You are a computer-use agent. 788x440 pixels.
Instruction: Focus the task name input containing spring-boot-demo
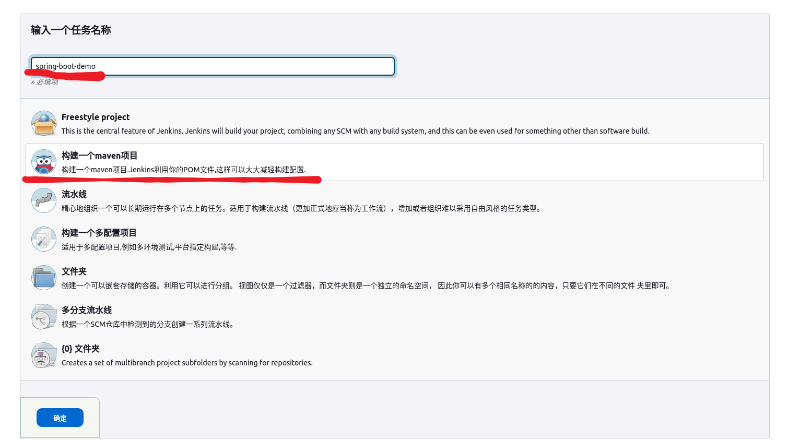(213, 66)
